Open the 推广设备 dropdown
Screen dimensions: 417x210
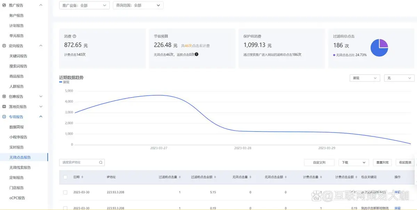[x=84, y=5]
